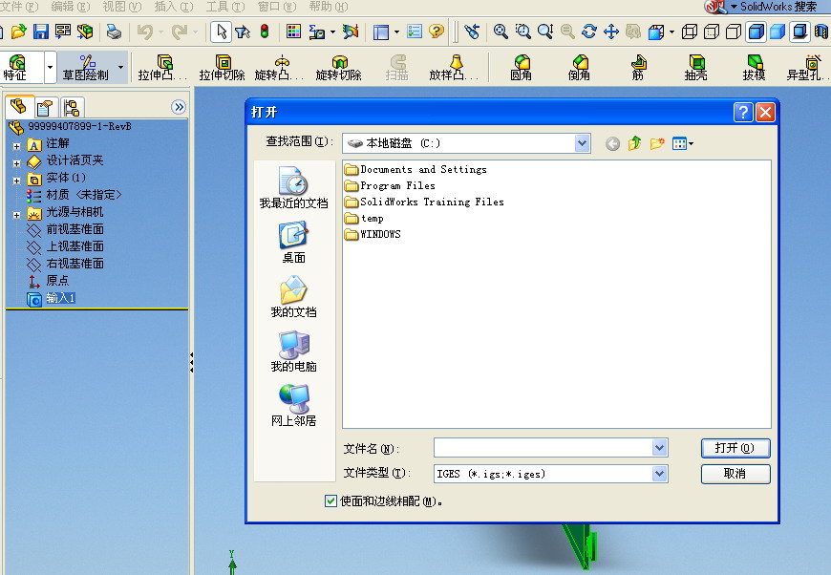Click the 筋 rib tool
Image resolution: width=831 pixels, height=575 pixels.
(638, 68)
